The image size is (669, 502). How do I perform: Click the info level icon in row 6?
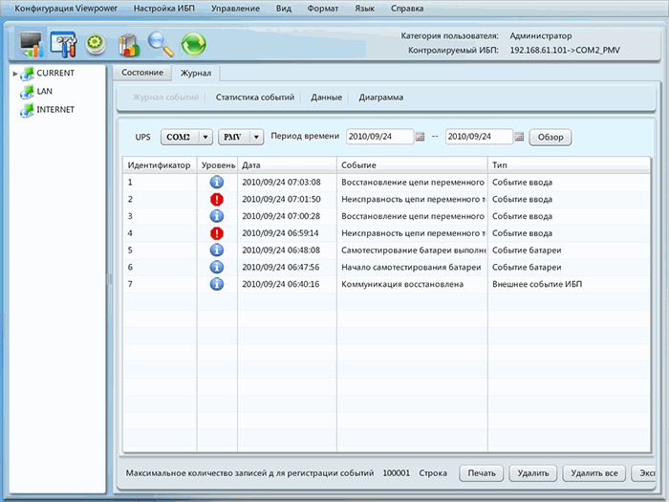pos(217,267)
